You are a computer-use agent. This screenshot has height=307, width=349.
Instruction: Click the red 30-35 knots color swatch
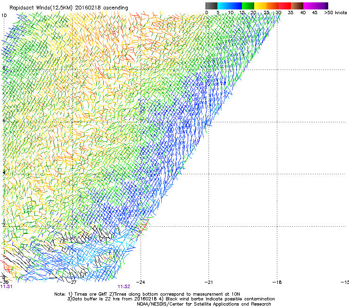coord(285,6)
